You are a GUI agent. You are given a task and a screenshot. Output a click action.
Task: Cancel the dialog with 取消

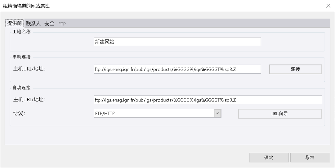click(310, 157)
